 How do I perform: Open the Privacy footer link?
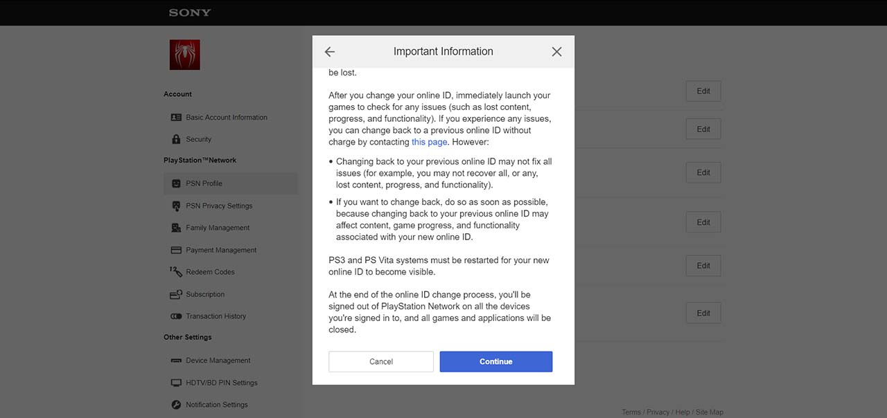658,412
